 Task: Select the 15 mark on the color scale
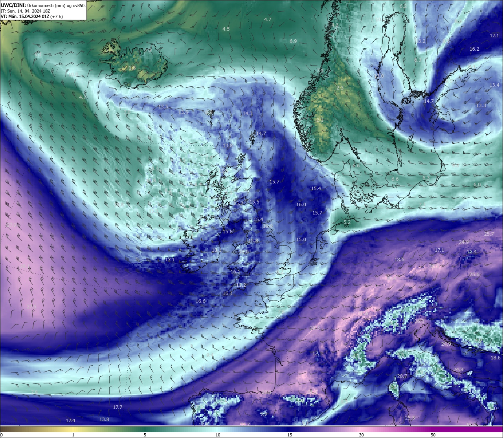click(289, 435)
